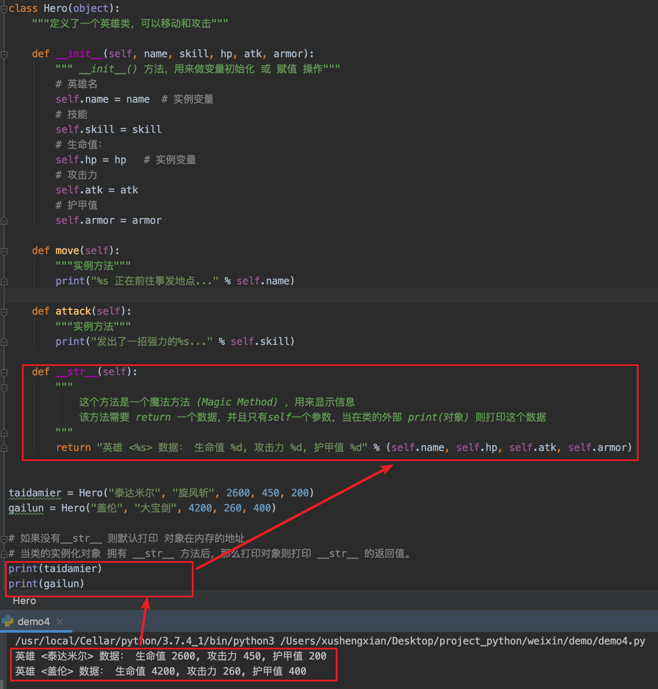This screenshot has height=689, width=658.
Task: Collapse the class Hero fold marker
Action: click(4, 9)
